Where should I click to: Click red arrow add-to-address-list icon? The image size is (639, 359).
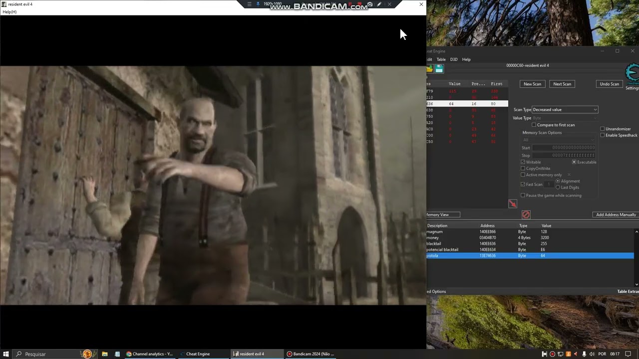[513, 204]
